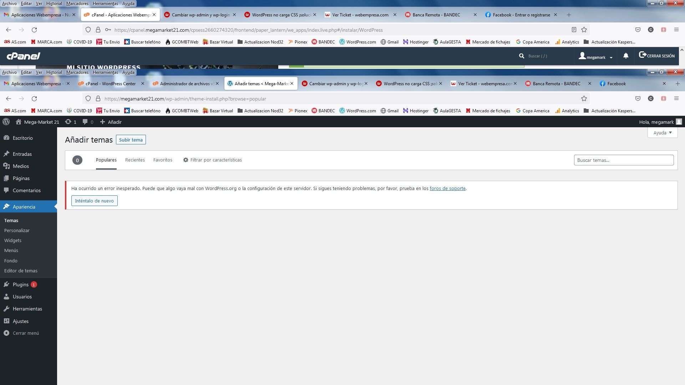
Task: Open Personalizar submenu item
Action: coord(17,231)
